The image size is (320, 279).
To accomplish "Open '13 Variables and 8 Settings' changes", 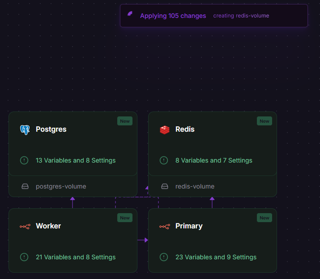I will (76, 160).
